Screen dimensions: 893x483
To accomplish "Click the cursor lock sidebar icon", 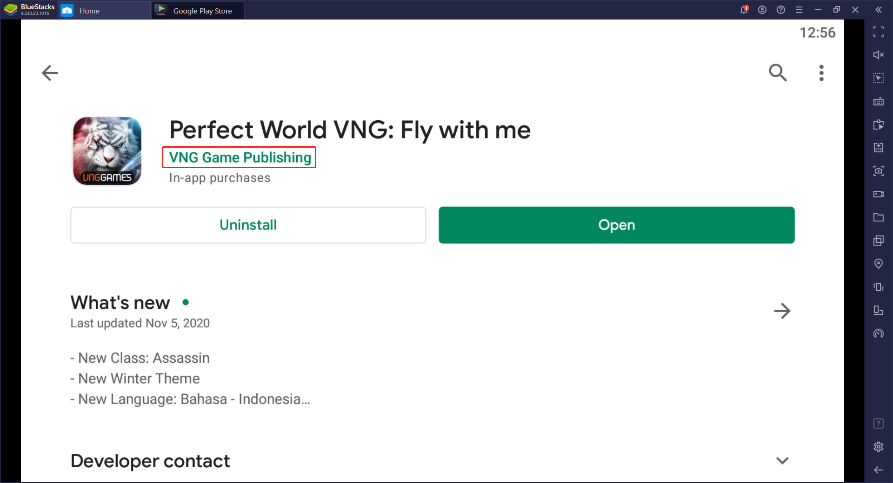I will (879, 78).
